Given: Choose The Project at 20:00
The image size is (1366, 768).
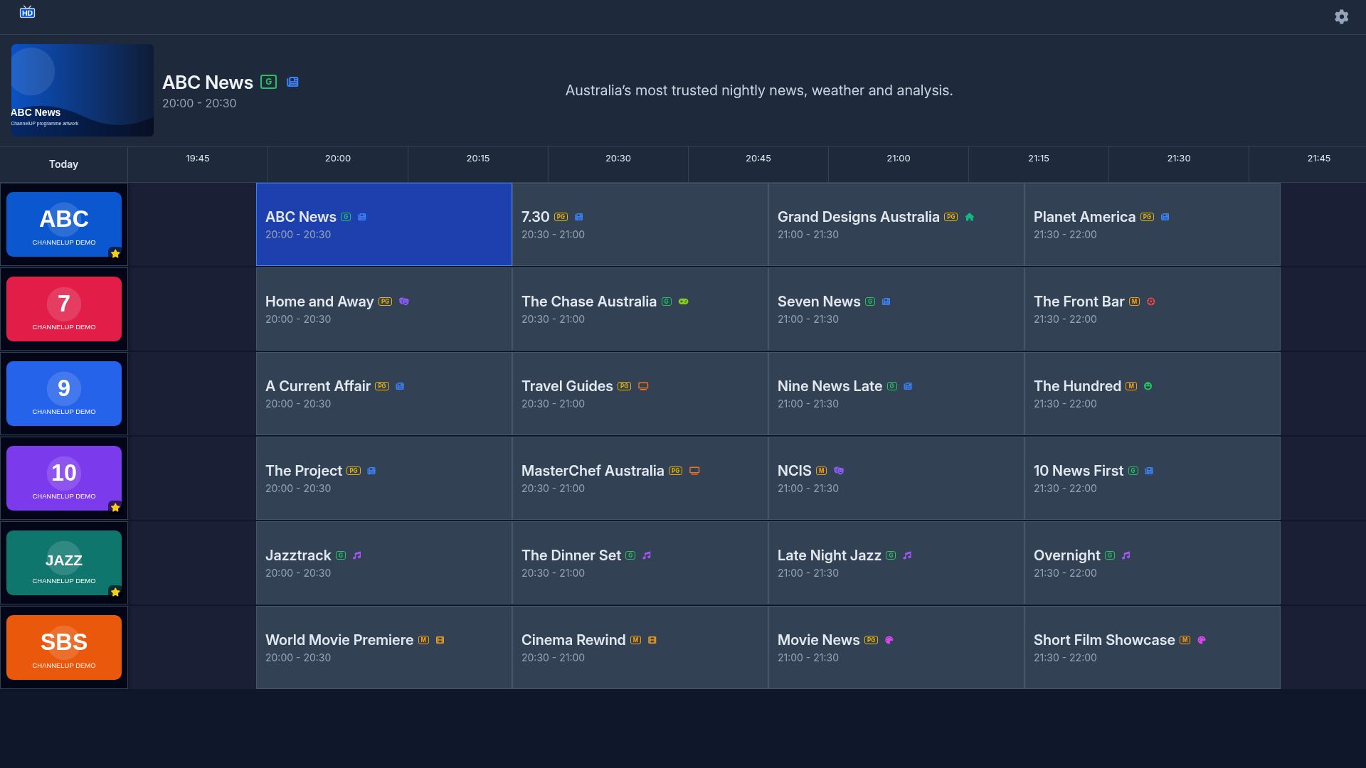Looking at the screenshot, I should [x=384, y=479].
